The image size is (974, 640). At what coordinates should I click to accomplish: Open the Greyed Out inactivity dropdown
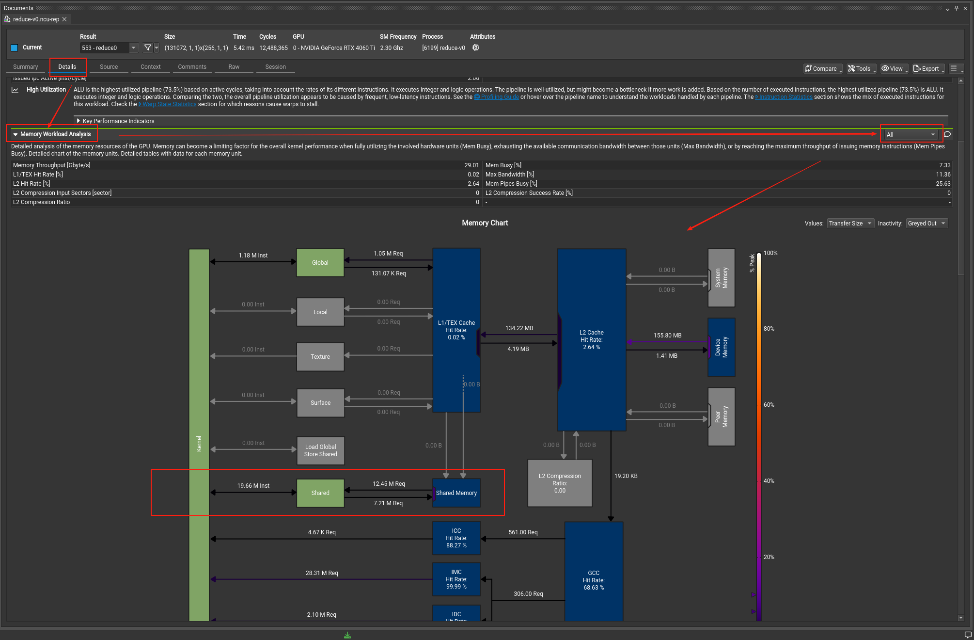point(927,223)
